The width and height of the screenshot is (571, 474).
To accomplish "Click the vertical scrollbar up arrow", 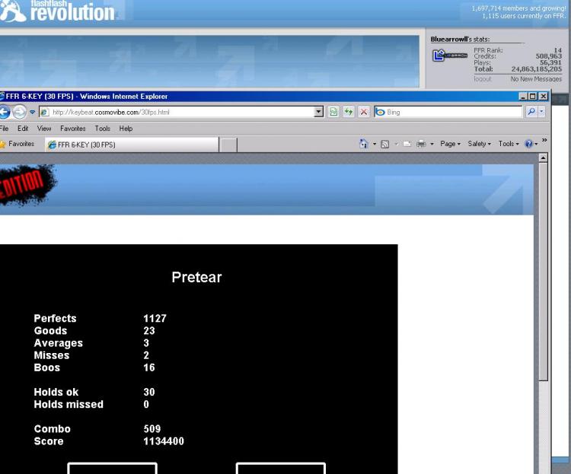I will coord(543,158).
